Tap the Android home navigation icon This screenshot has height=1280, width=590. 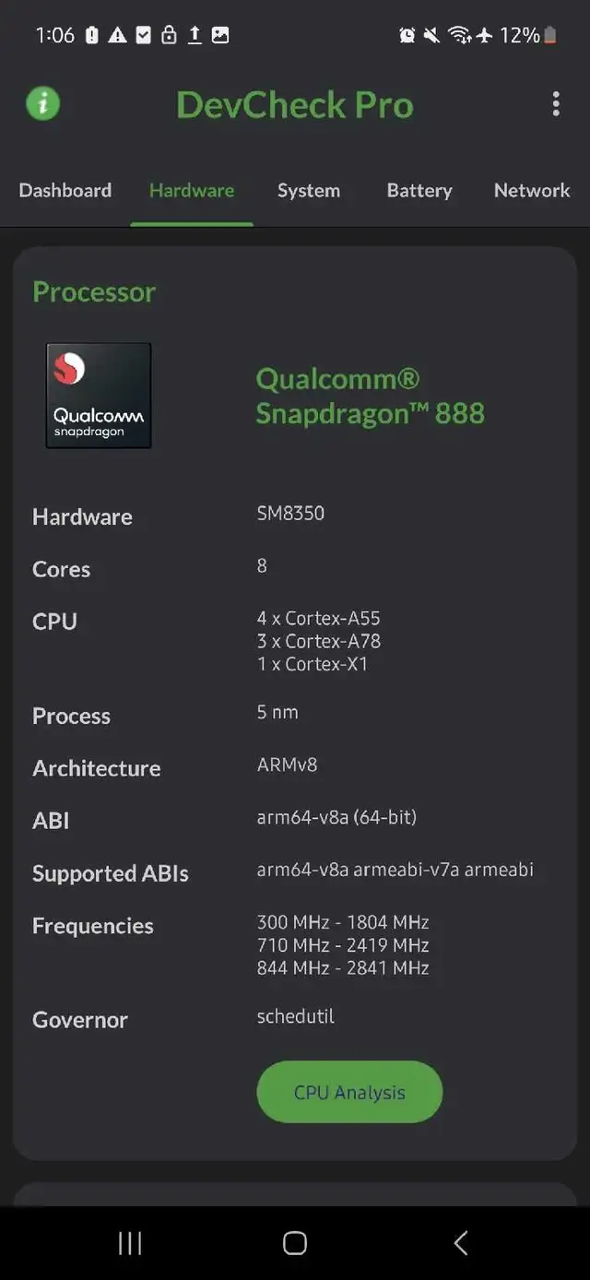pos(295,1243)
